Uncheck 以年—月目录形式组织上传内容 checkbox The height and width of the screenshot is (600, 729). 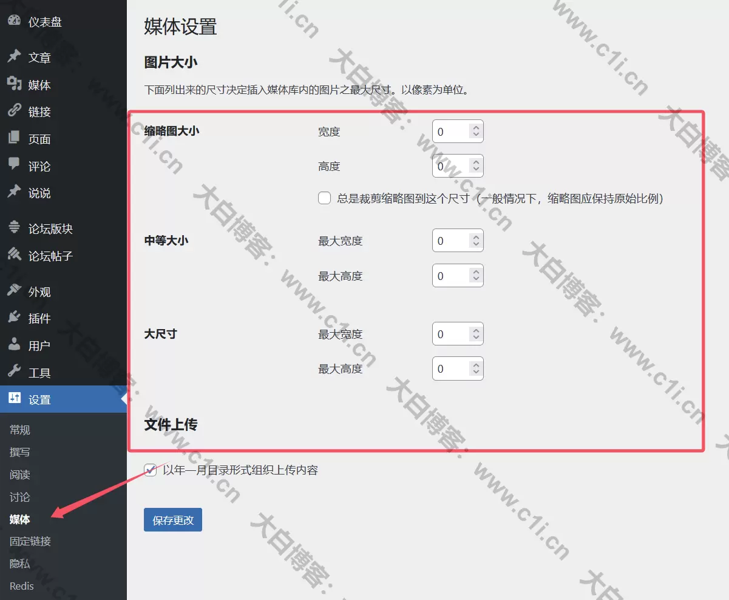(151, 470)
